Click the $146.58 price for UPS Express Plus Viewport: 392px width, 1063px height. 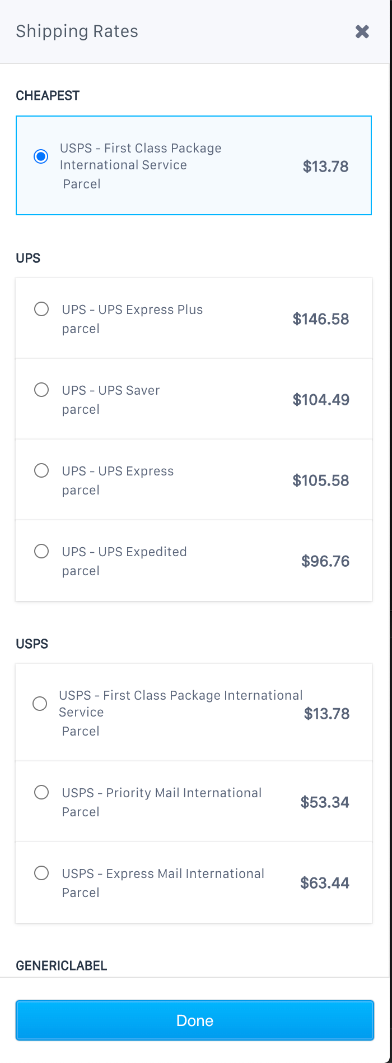pos(321,319)
